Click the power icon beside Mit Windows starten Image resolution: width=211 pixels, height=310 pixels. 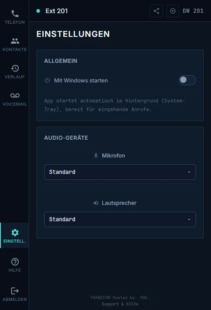(47, 80)
